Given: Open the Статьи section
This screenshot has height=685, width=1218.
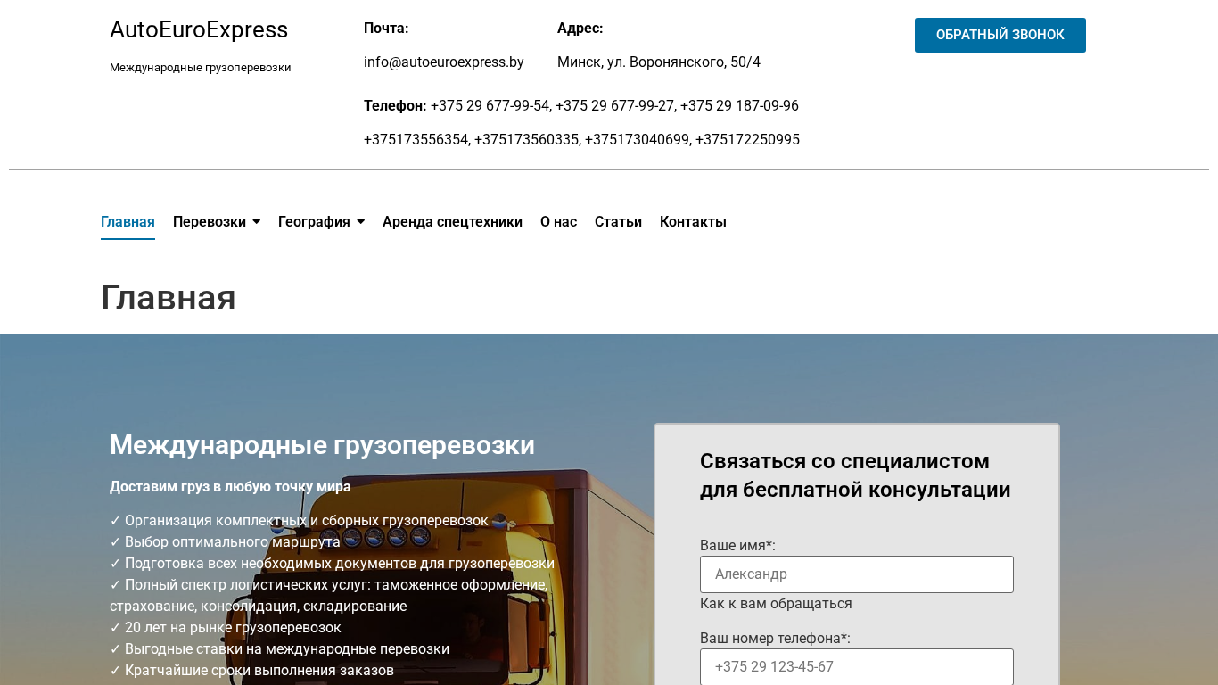Looking at the screenshot, I should click(x=618, y=222).
